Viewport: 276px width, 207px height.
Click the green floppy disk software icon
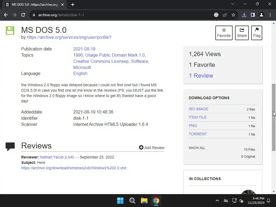click(10, 30)
